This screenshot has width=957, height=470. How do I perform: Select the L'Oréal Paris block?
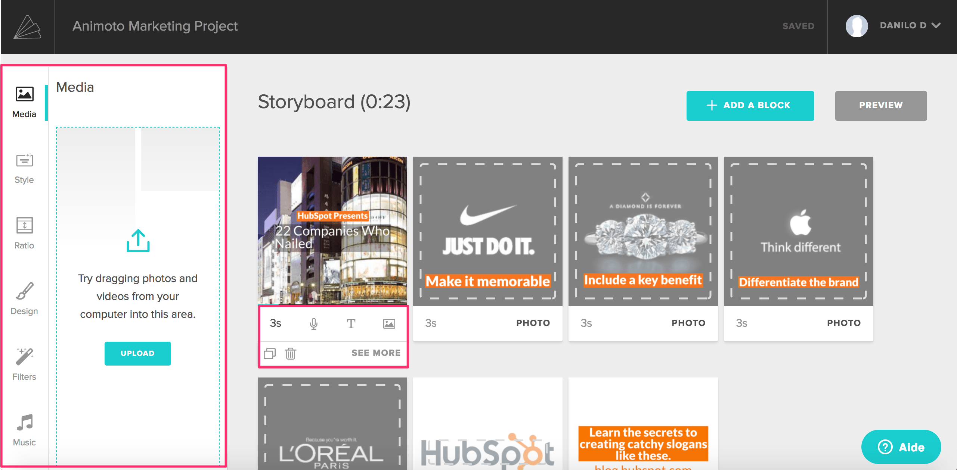[x=332, y=424]
